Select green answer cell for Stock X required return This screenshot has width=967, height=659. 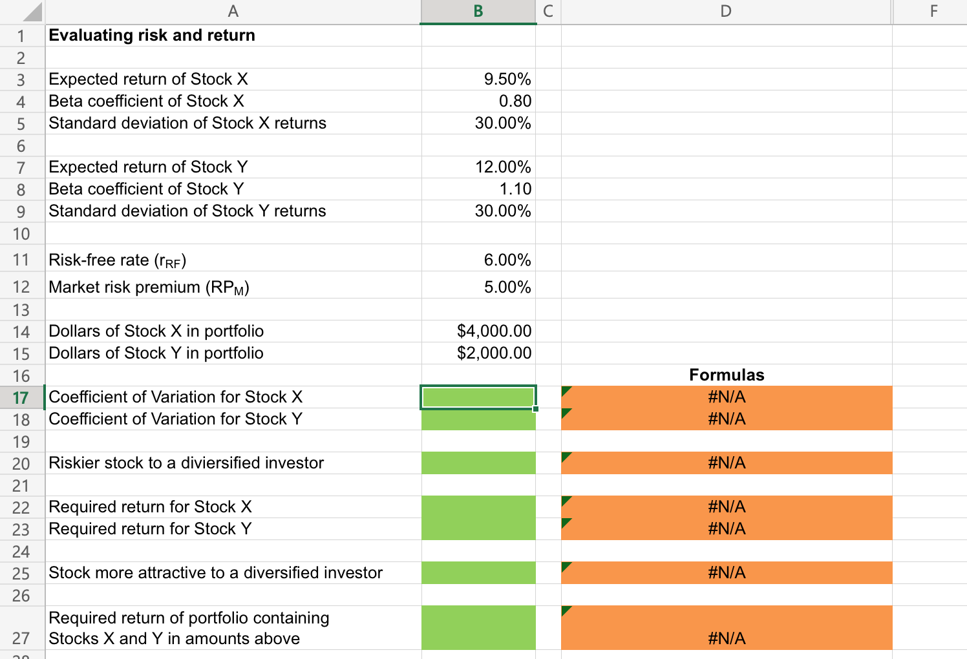pos(478,507)
